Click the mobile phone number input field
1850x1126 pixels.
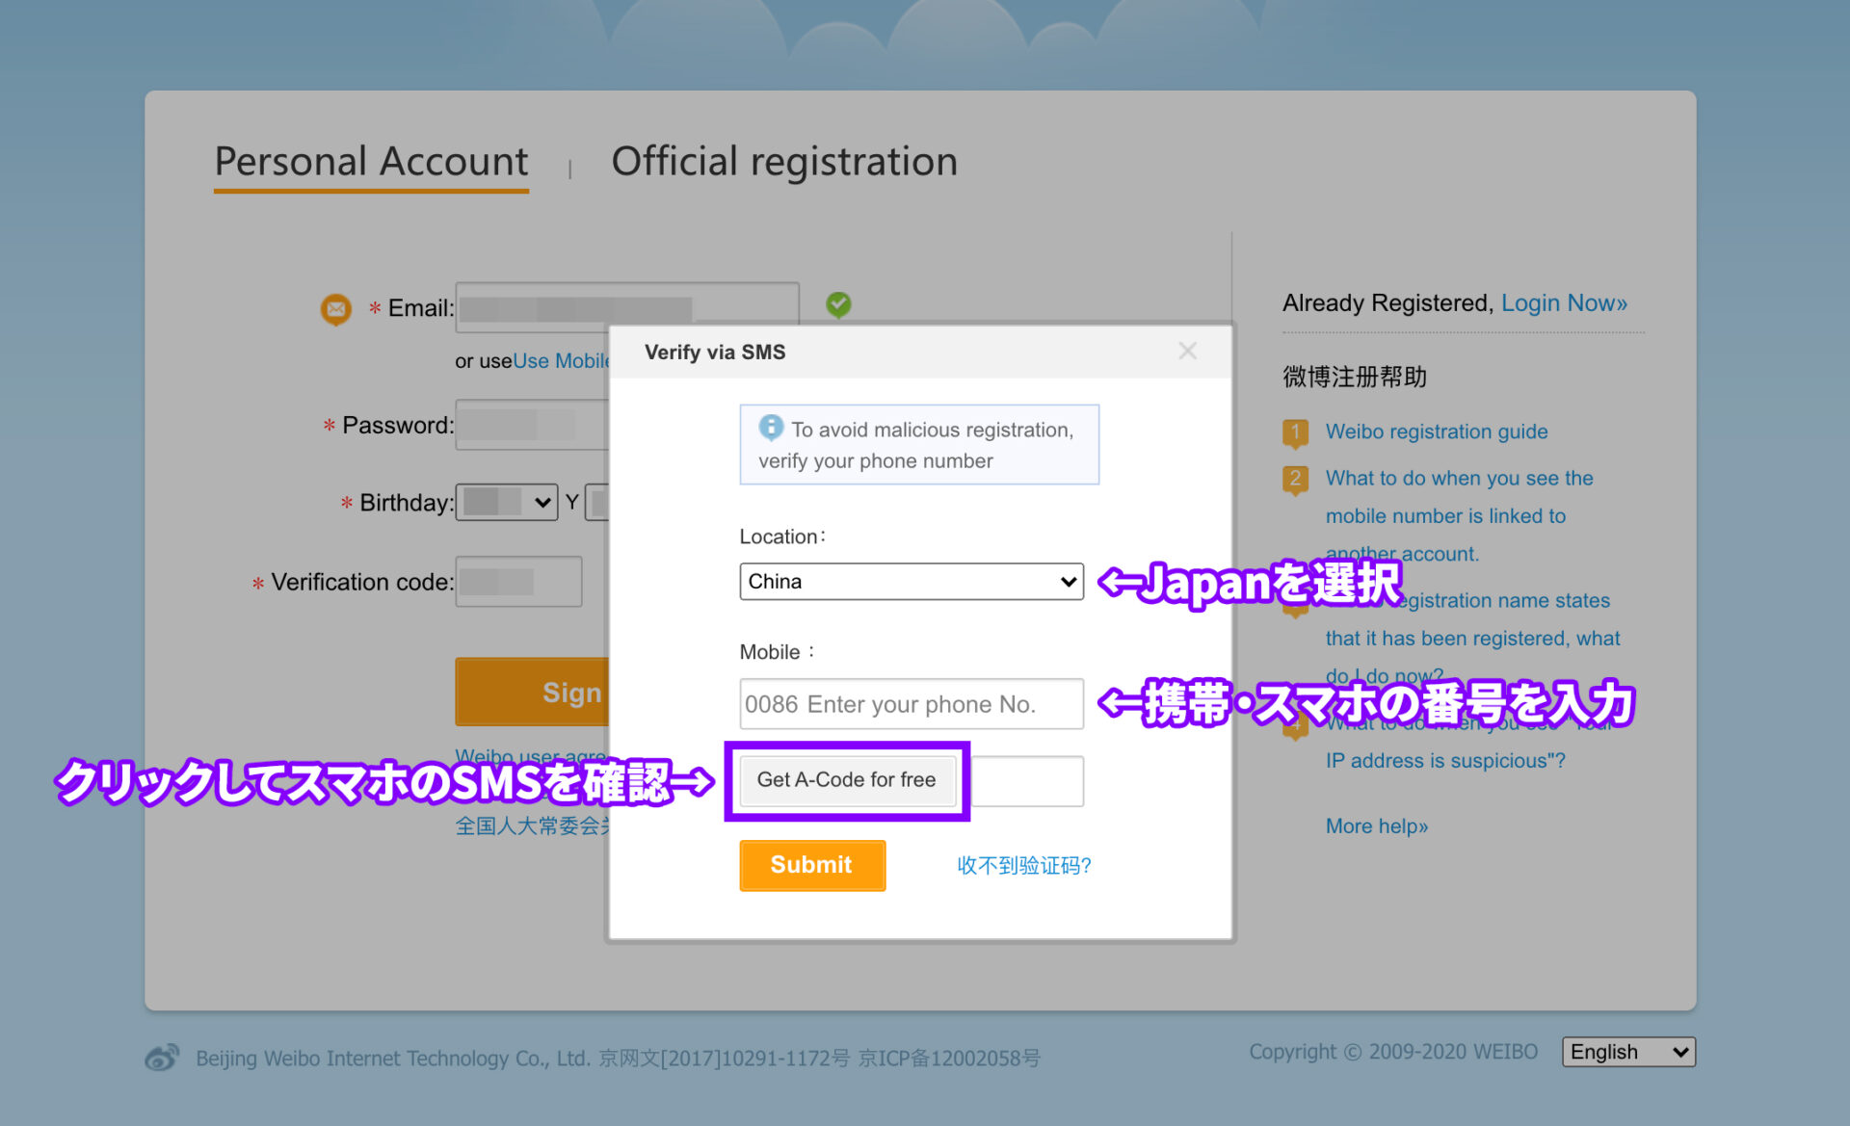click(x=911, y=704)
